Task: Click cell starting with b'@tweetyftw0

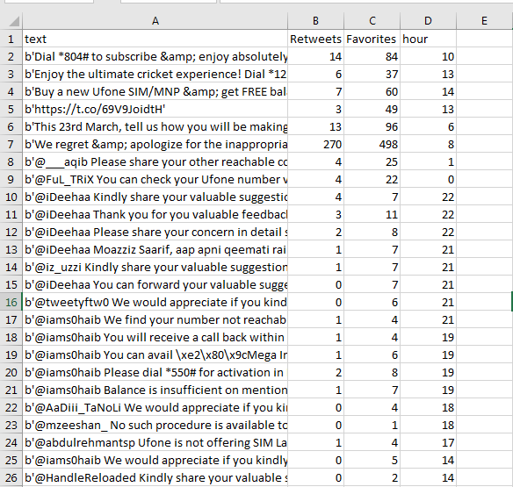Action: pos(155,302)
